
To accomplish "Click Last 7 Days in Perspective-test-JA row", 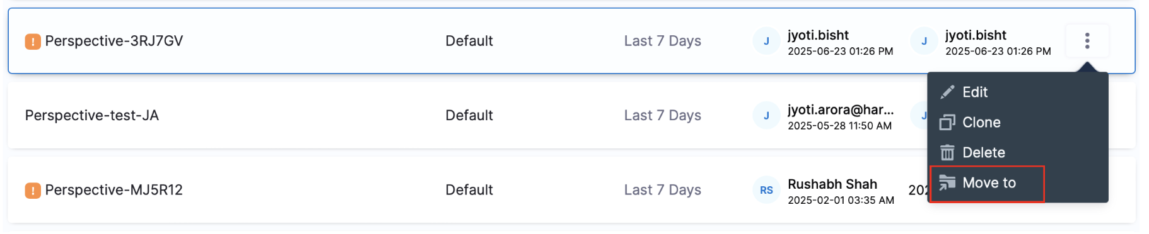I will click(x=663, y=116).
